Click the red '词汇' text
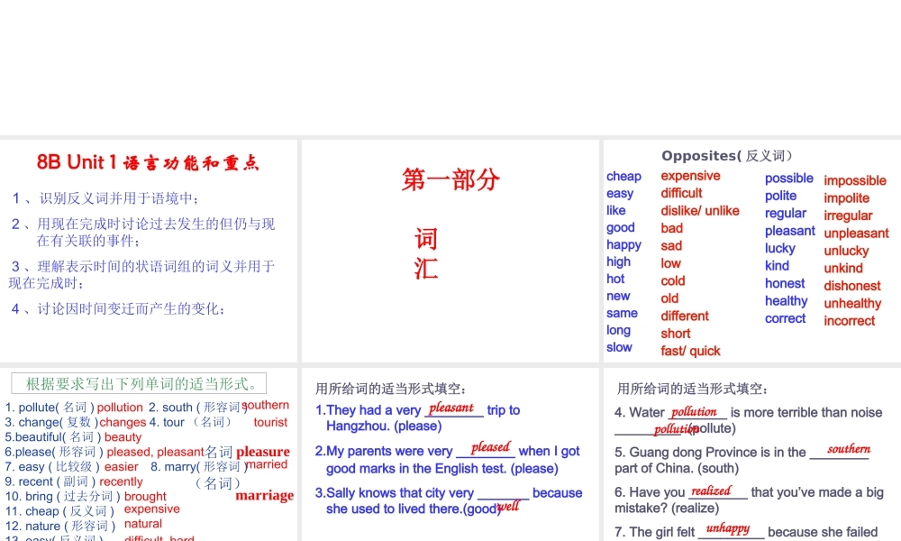 pyautogui.click(x=426, y=253)
